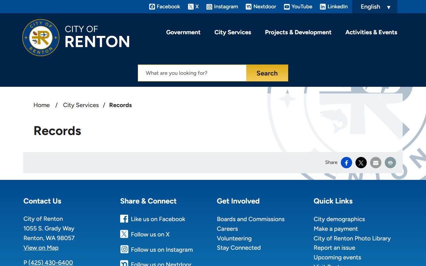The width and height of the screenshot is (426, 266).
Task: Open Nextdoor link in top bar
Action: (261, 7)
